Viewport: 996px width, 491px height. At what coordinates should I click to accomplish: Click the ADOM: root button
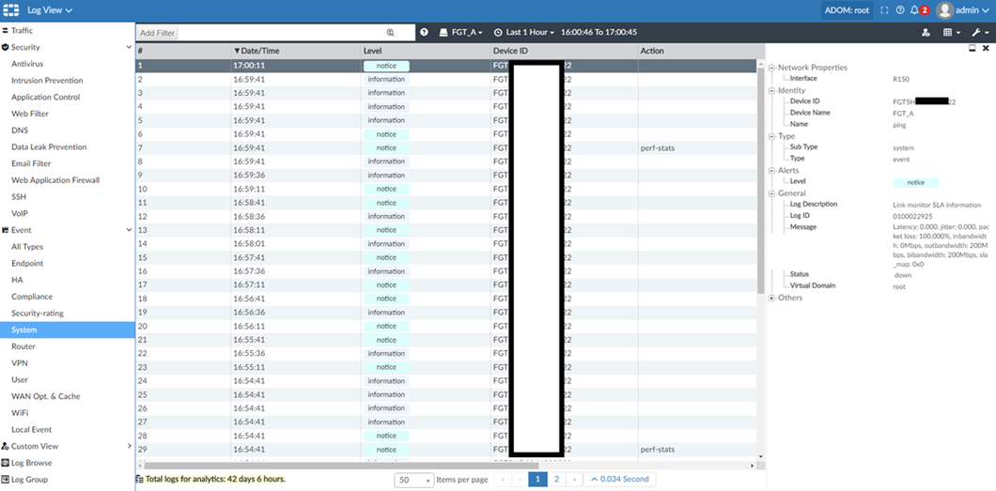coord(847,10)
